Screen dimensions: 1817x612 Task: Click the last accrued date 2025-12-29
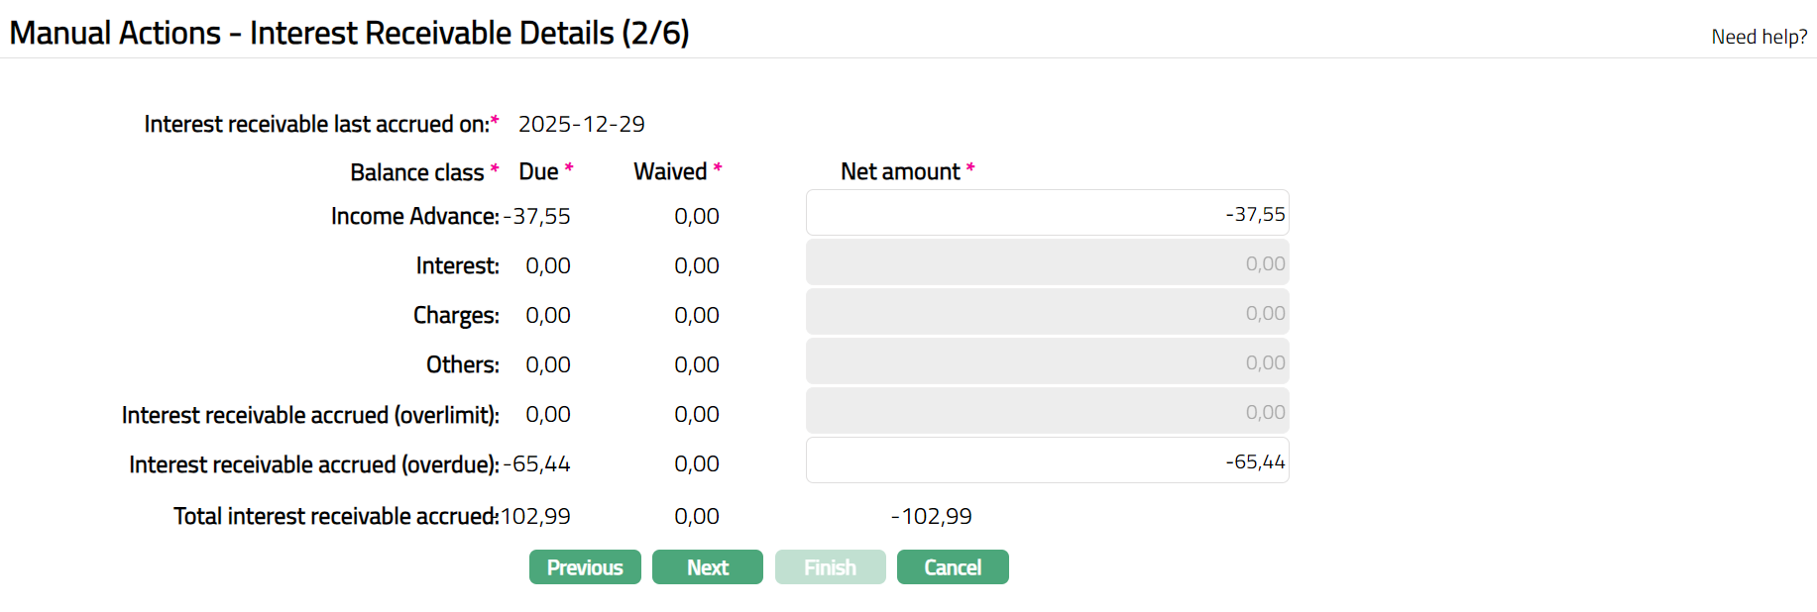(x=581, y=124)
